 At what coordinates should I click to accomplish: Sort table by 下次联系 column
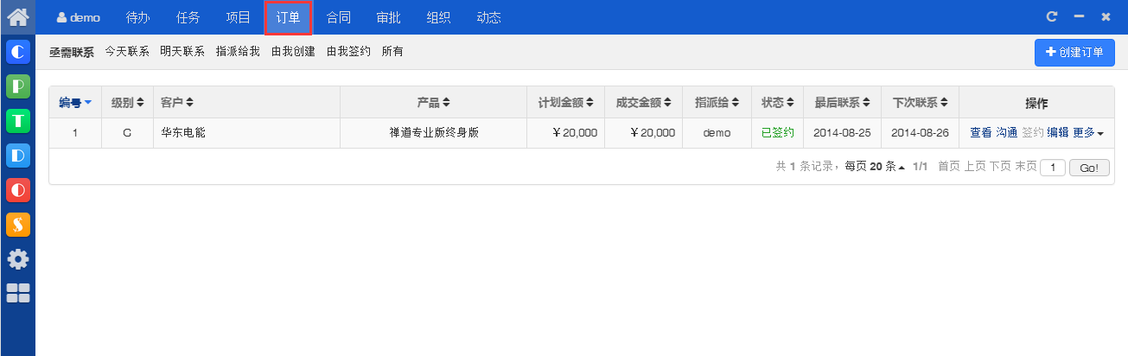pyautogui.click(x=920, y=103)
